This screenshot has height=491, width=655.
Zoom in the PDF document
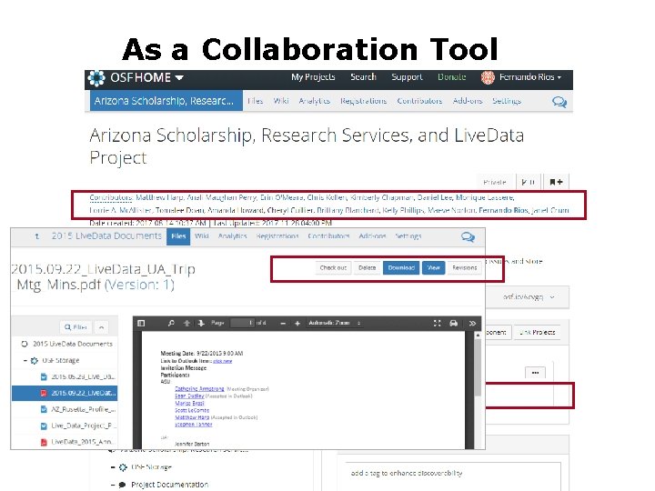[x=297, y=323]
